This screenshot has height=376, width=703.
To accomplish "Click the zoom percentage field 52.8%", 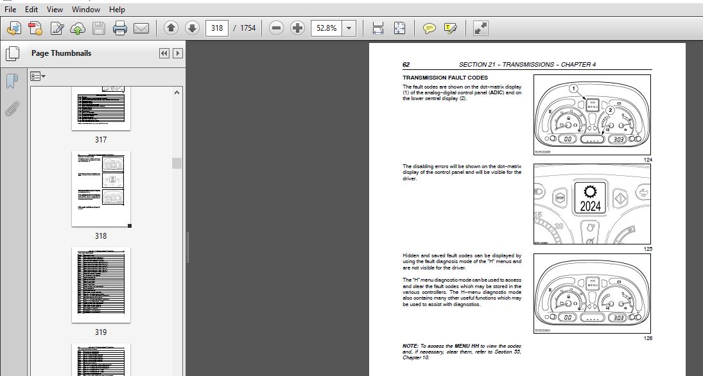I will coord(326,28).
